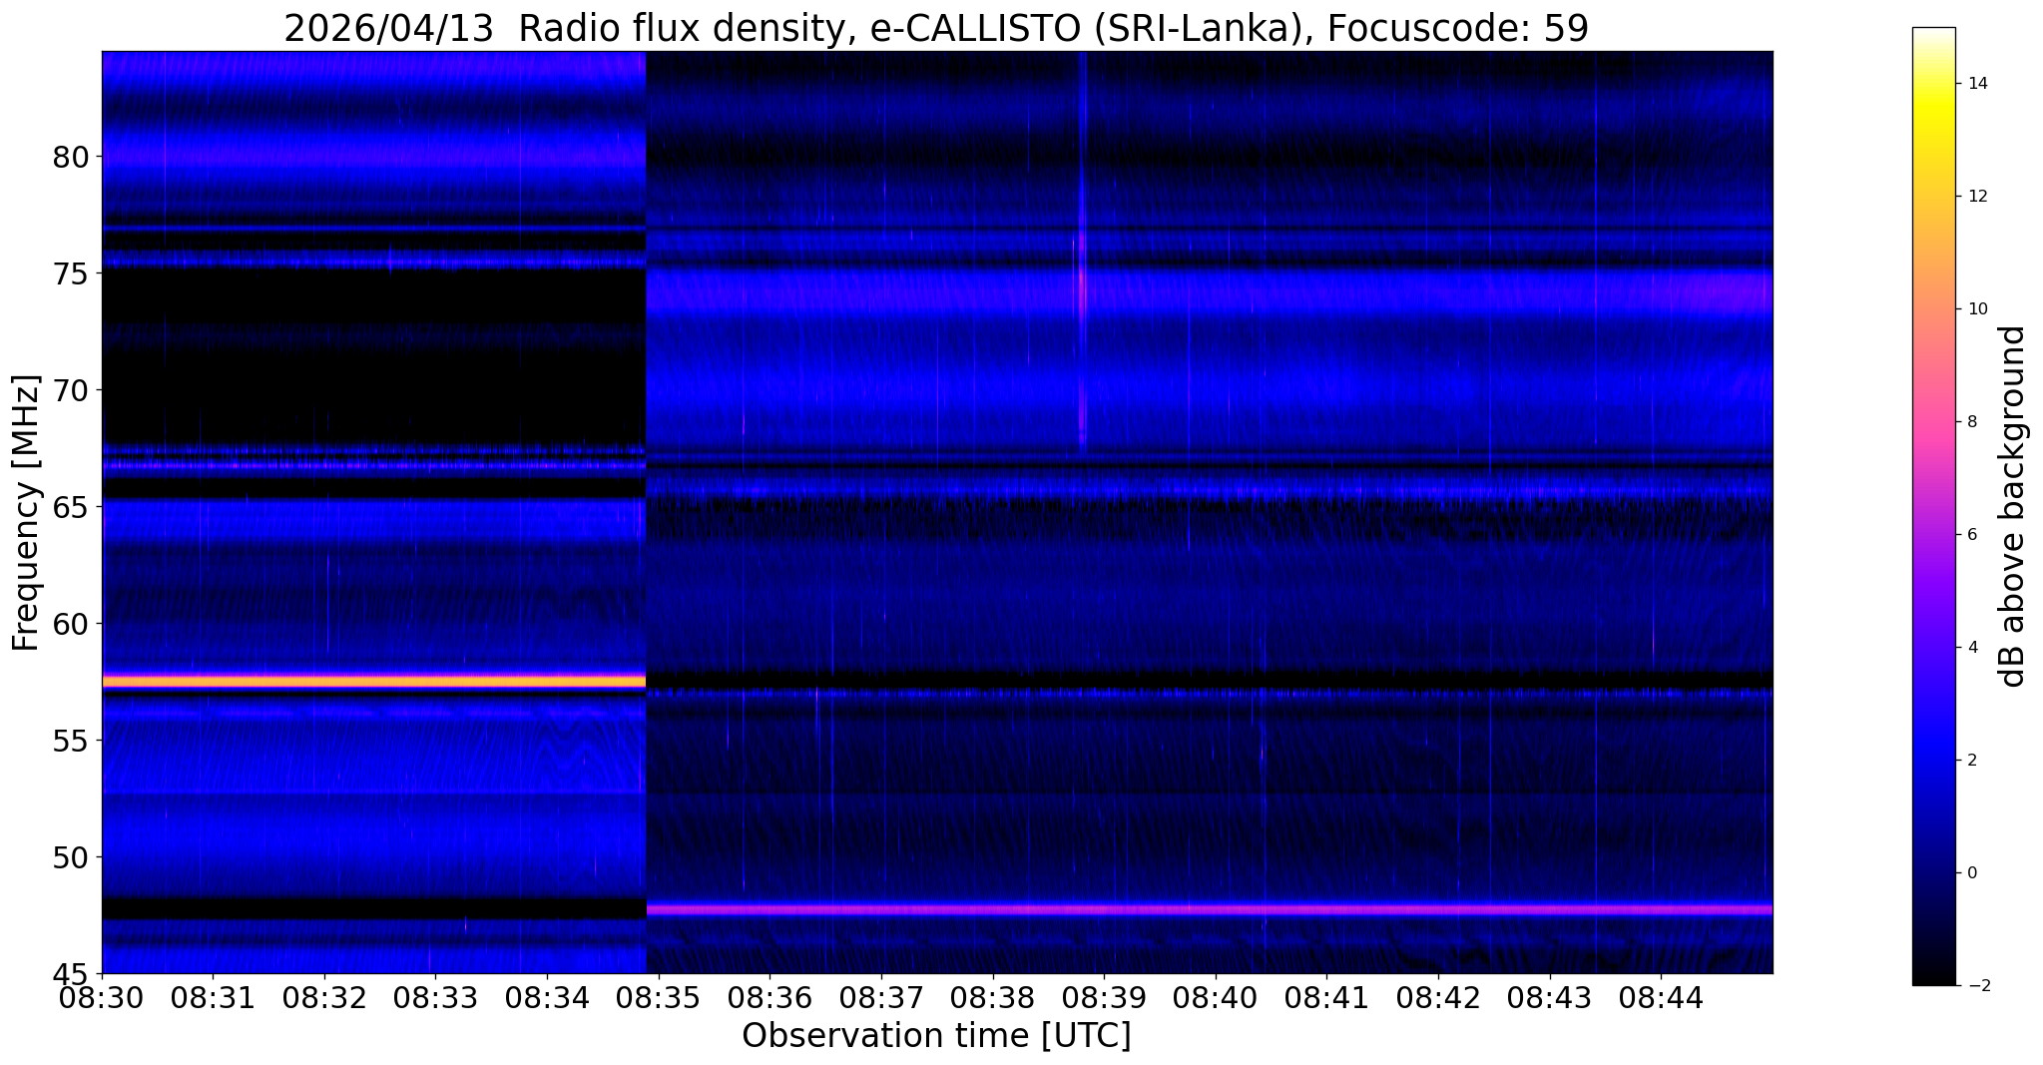The image size is (2043, 1065).
Task: Click the 08:32 time tick label
Action: click(x=323, y=997)
